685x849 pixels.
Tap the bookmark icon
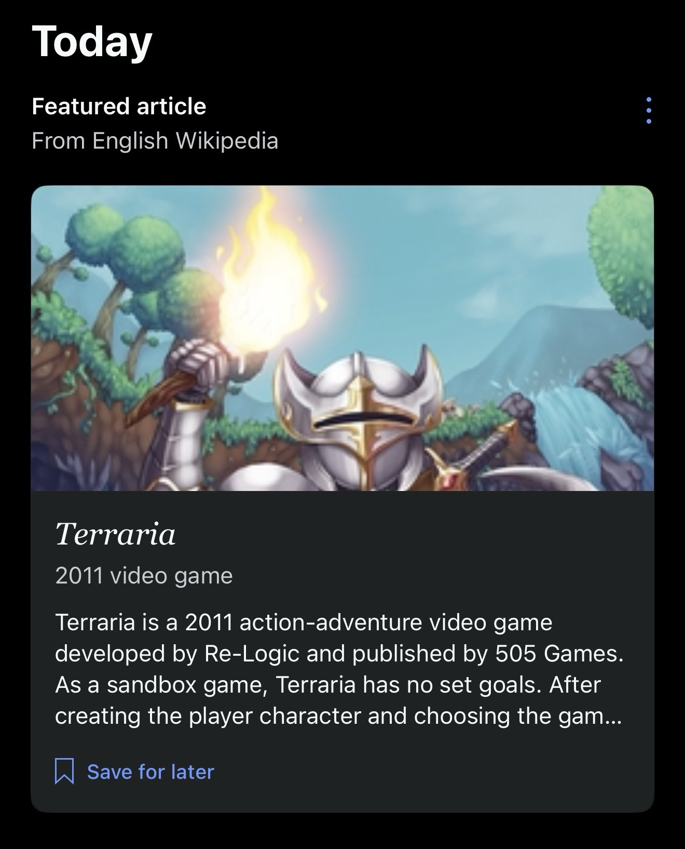coord(64,771)
